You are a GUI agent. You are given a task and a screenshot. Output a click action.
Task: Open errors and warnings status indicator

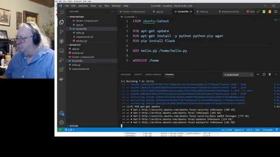(x=70, y=130)
